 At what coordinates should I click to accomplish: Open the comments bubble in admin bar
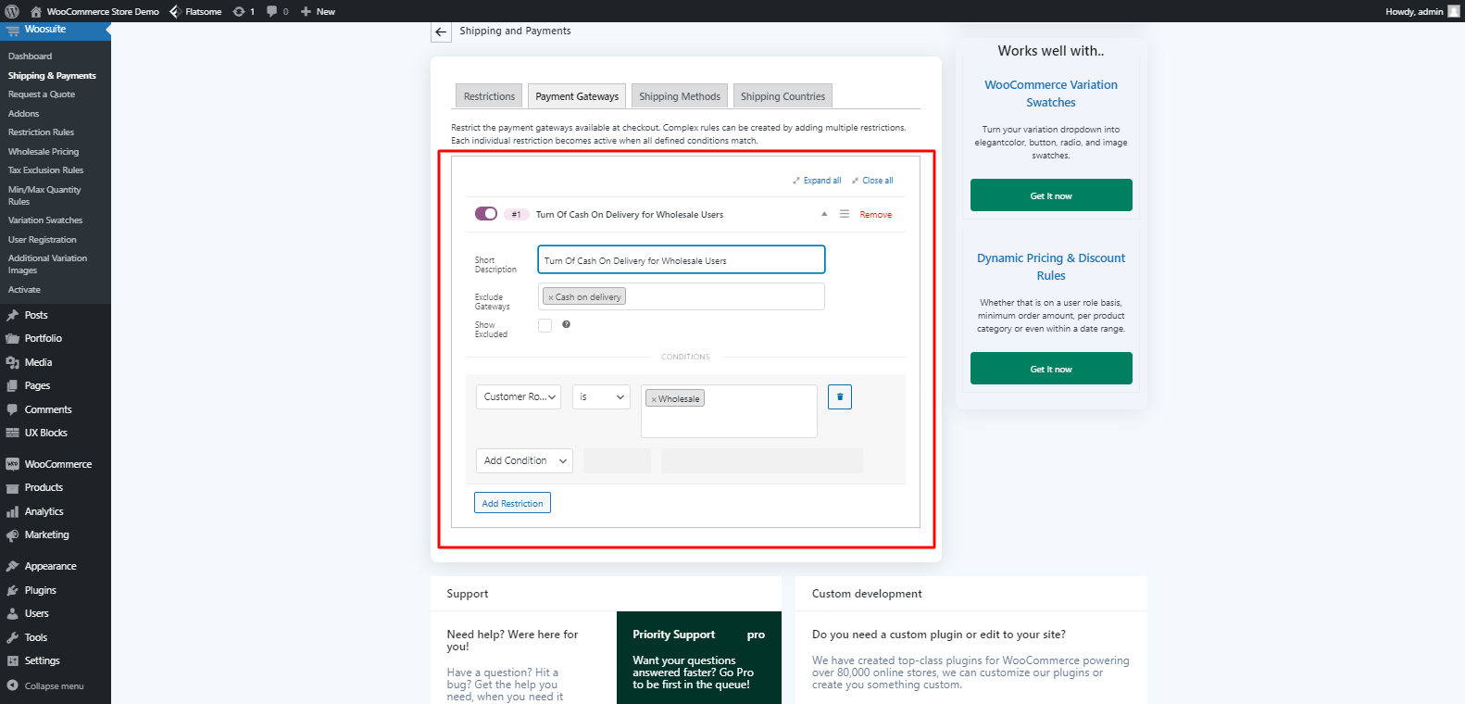click(272, 11)
